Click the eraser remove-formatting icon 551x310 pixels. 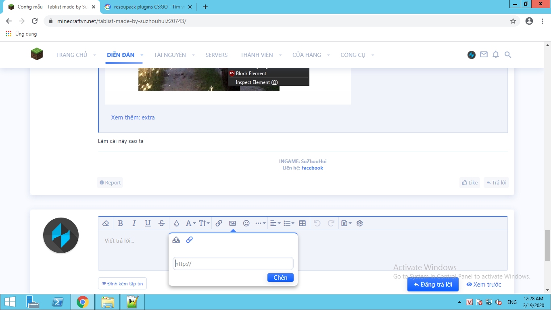tap(106, 223)
